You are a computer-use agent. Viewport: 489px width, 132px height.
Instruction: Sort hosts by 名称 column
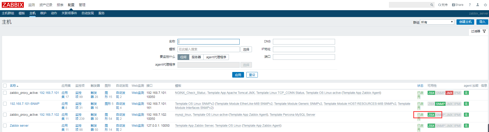(x=14, y=86)
